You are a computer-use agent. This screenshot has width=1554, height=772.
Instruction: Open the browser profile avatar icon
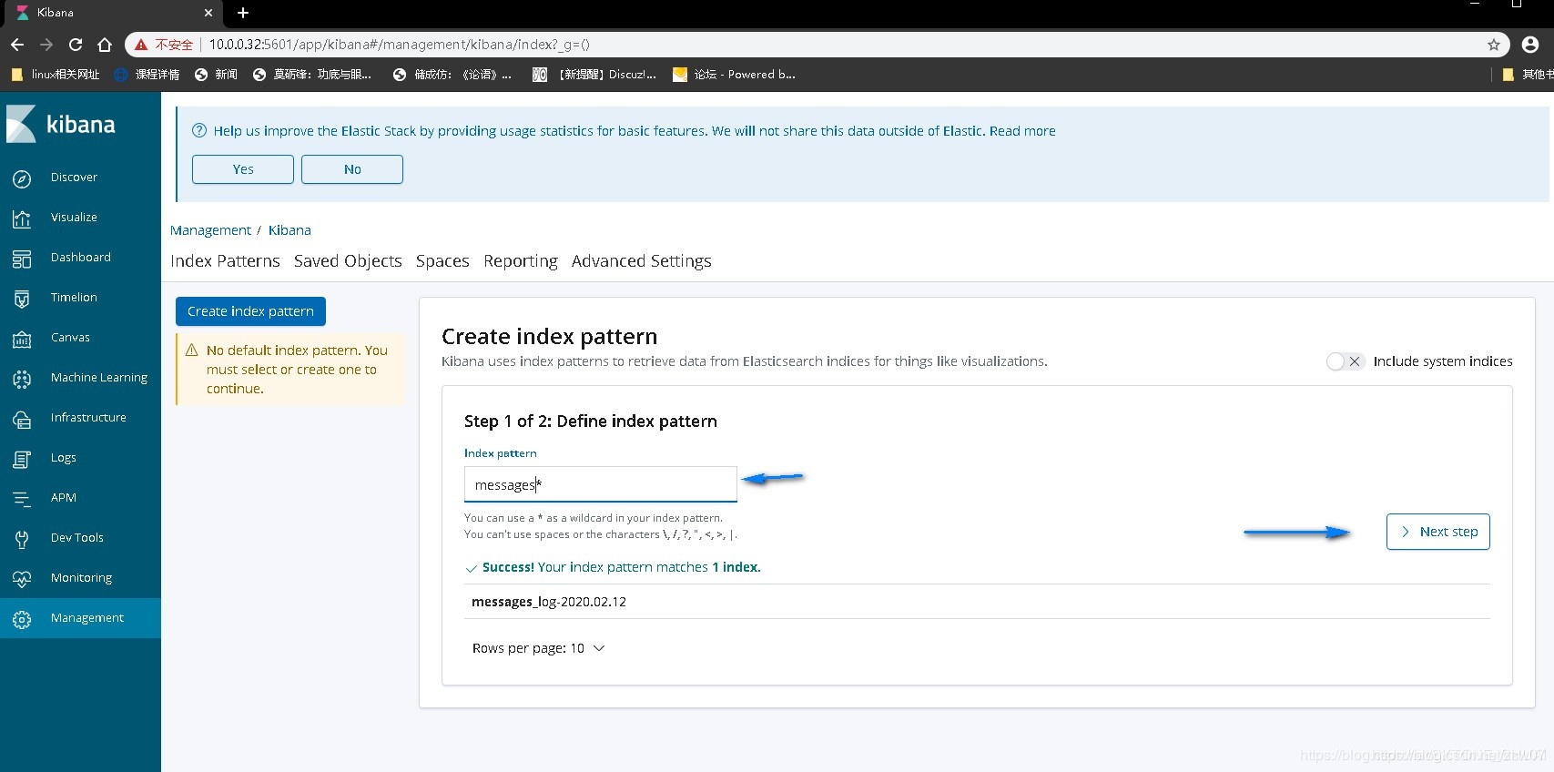pos(1530,45)
